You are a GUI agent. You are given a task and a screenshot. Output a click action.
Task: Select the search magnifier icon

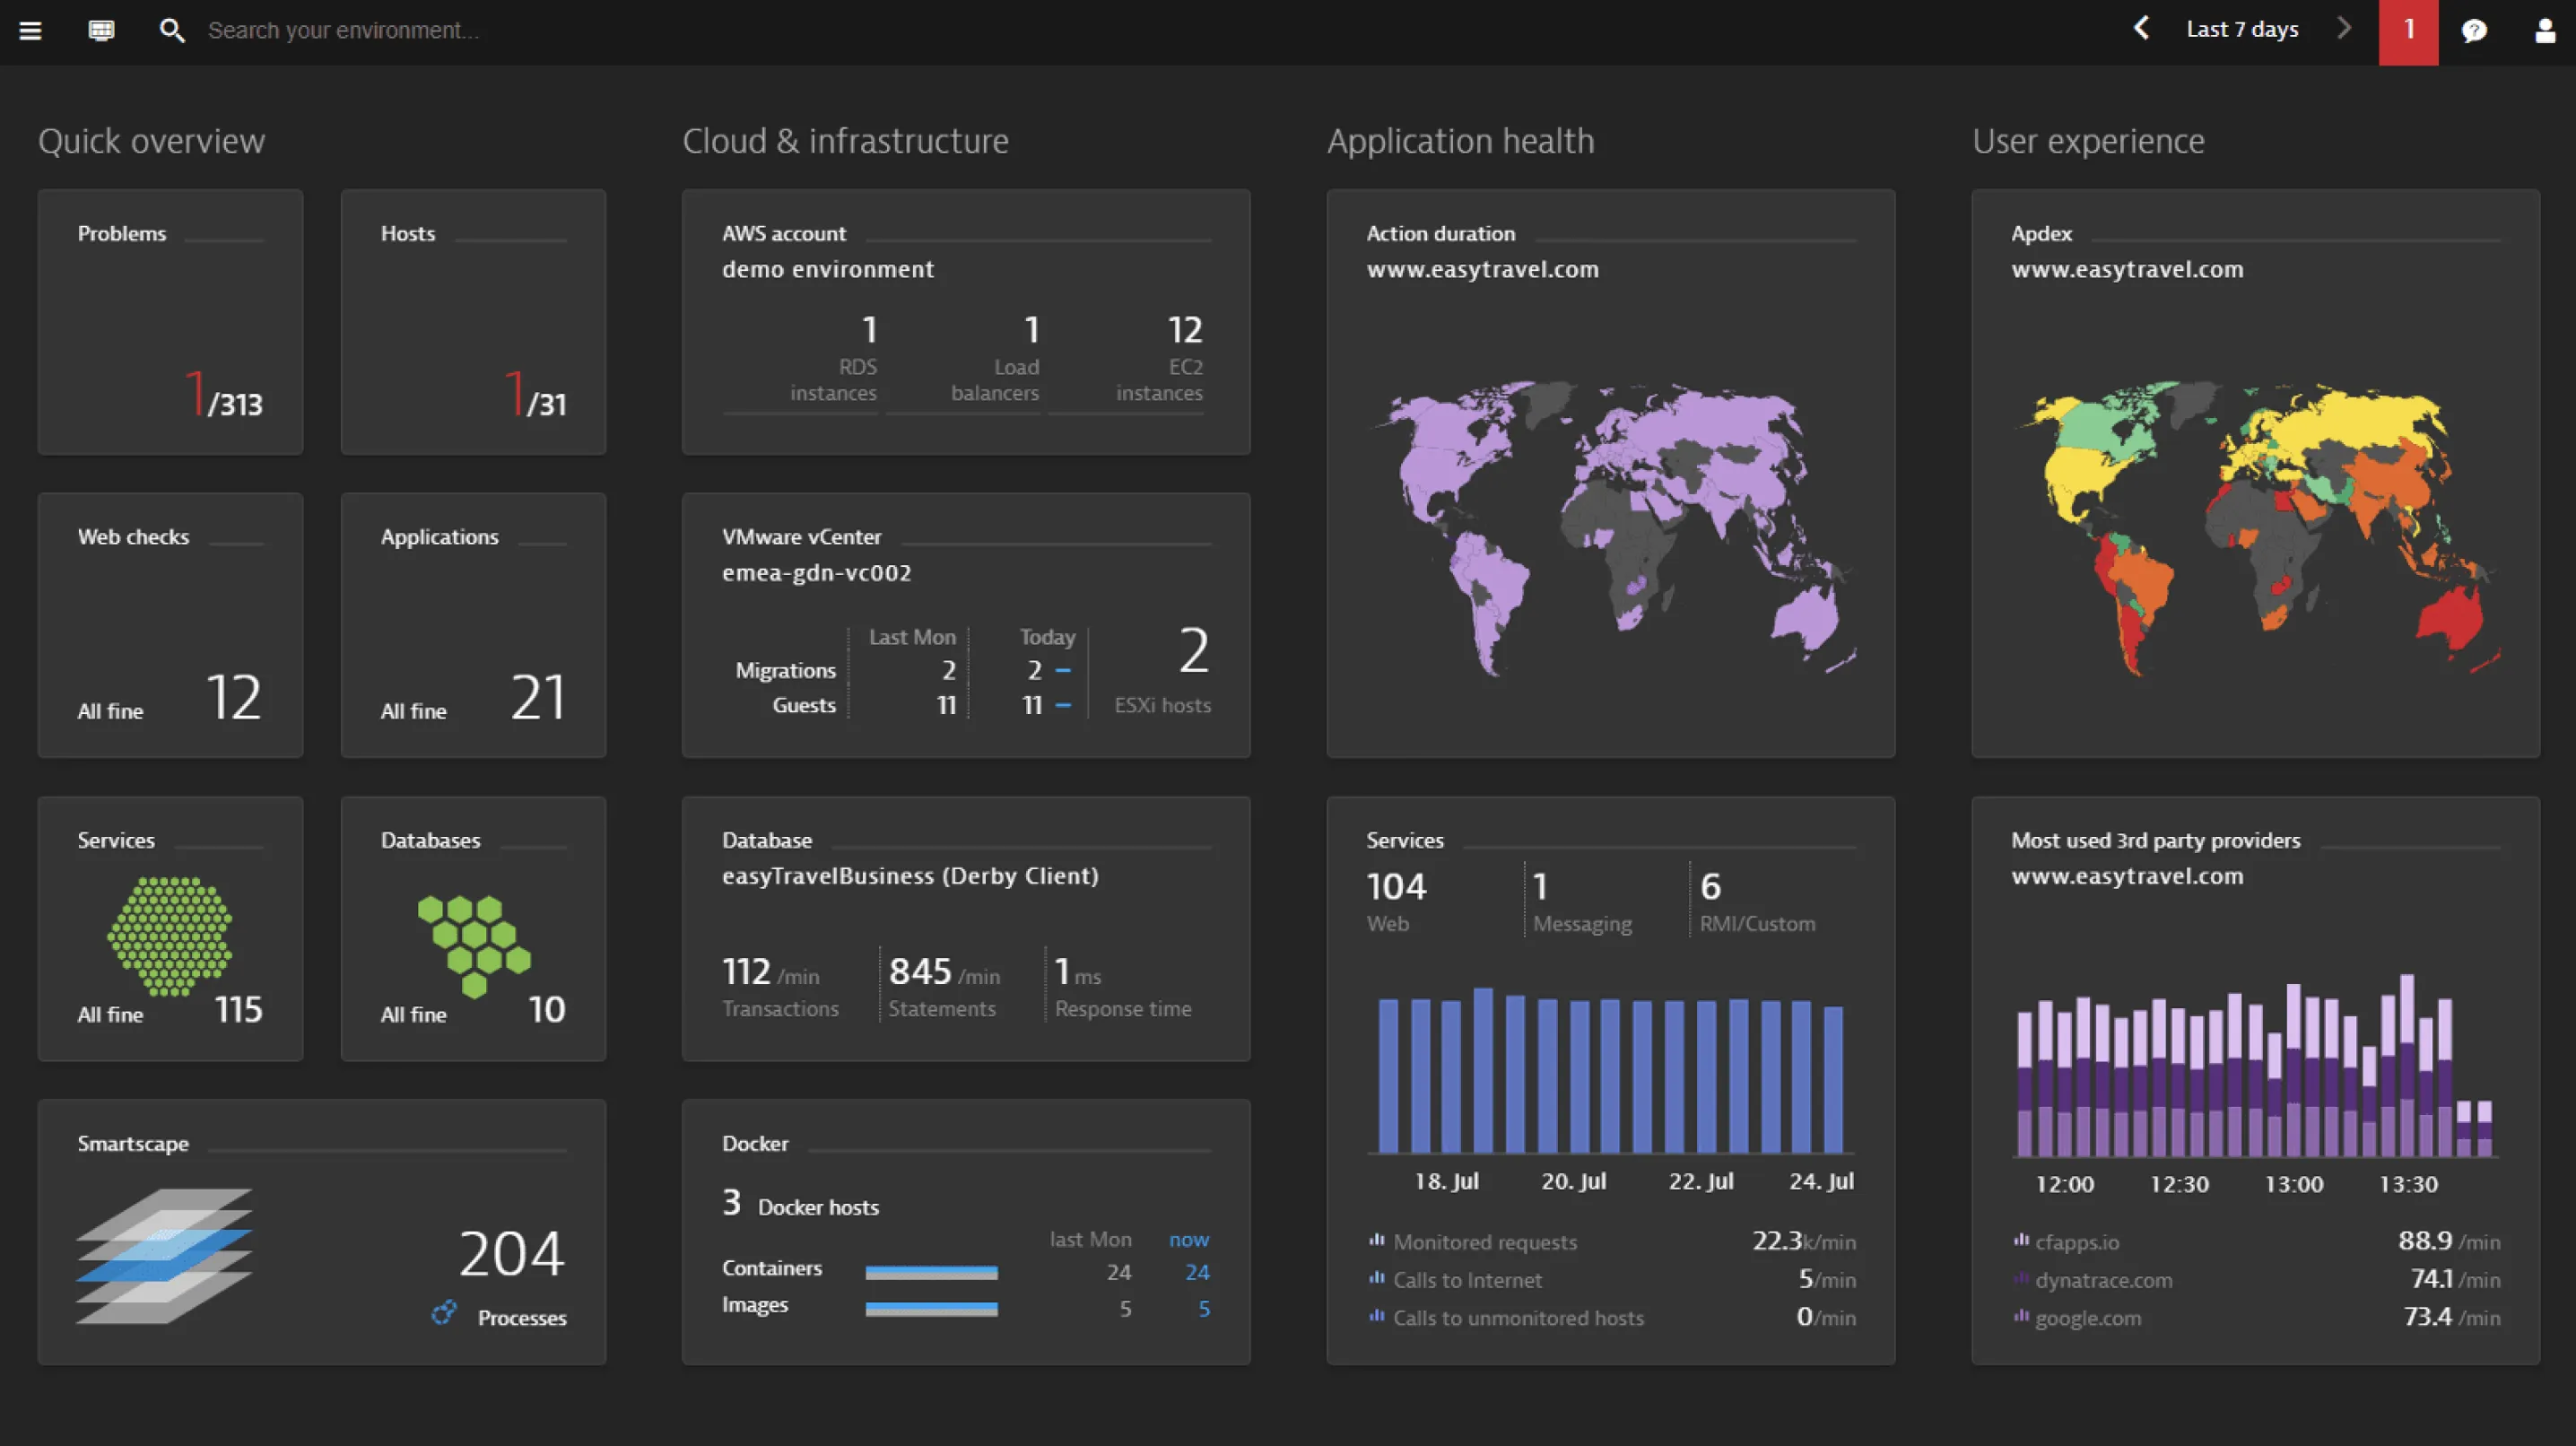(x=171, y=30)
